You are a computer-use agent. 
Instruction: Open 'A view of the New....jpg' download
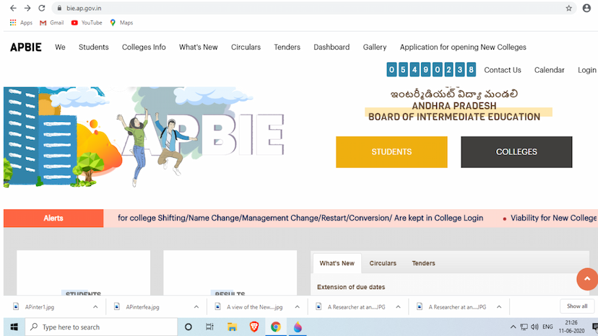255,307
